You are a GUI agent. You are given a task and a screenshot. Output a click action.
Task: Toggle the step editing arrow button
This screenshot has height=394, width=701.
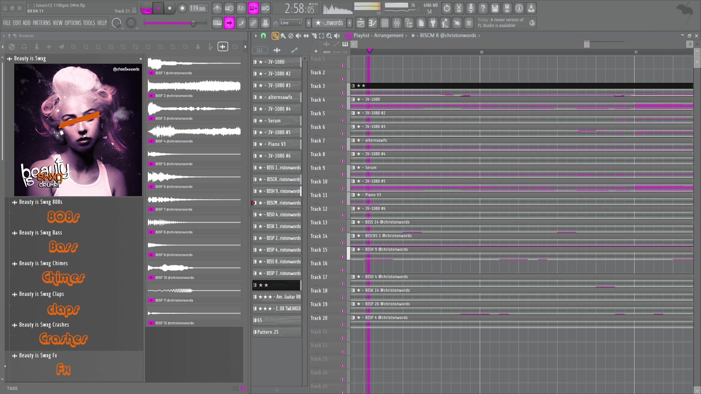[x=229, y=23]
